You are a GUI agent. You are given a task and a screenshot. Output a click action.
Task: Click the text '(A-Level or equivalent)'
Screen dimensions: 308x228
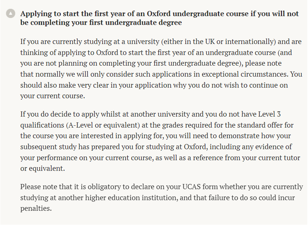click(103, 125)
